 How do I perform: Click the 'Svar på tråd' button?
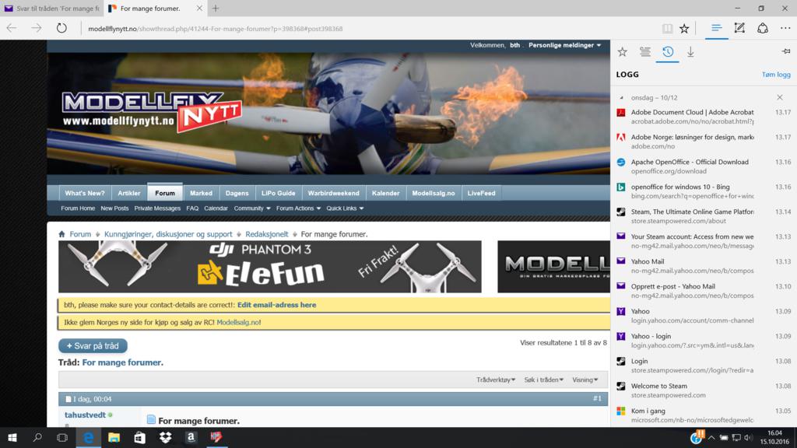click(93, 346)
